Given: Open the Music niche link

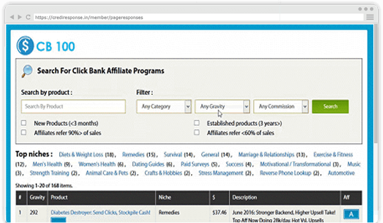Looking at the screenshot, I should (x=354, y=164).
